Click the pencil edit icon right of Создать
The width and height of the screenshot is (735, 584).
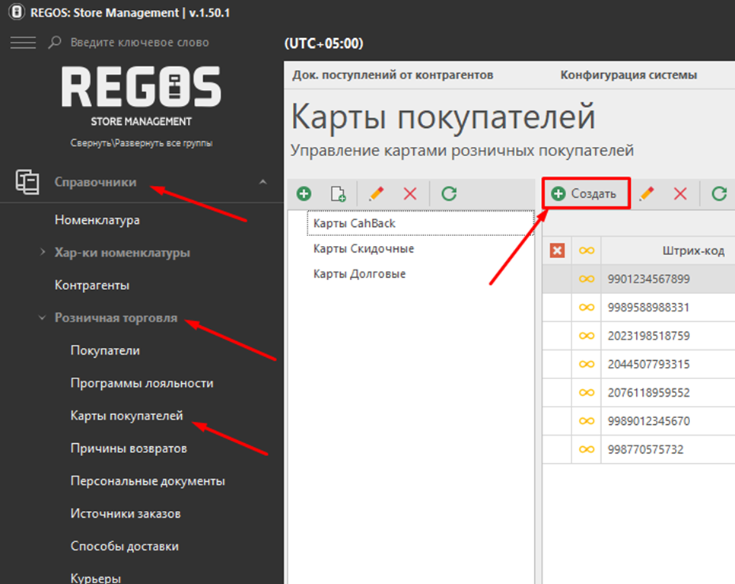[647, 194]
